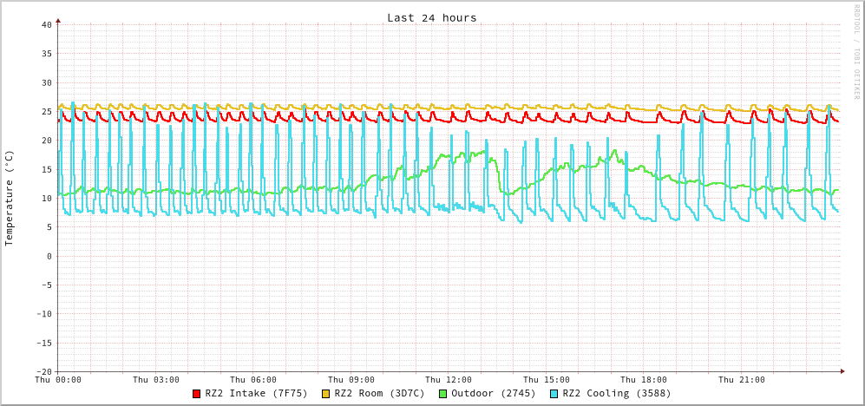
Task: Click the 40 value on temperature axis
Action: tap(46, 24)
